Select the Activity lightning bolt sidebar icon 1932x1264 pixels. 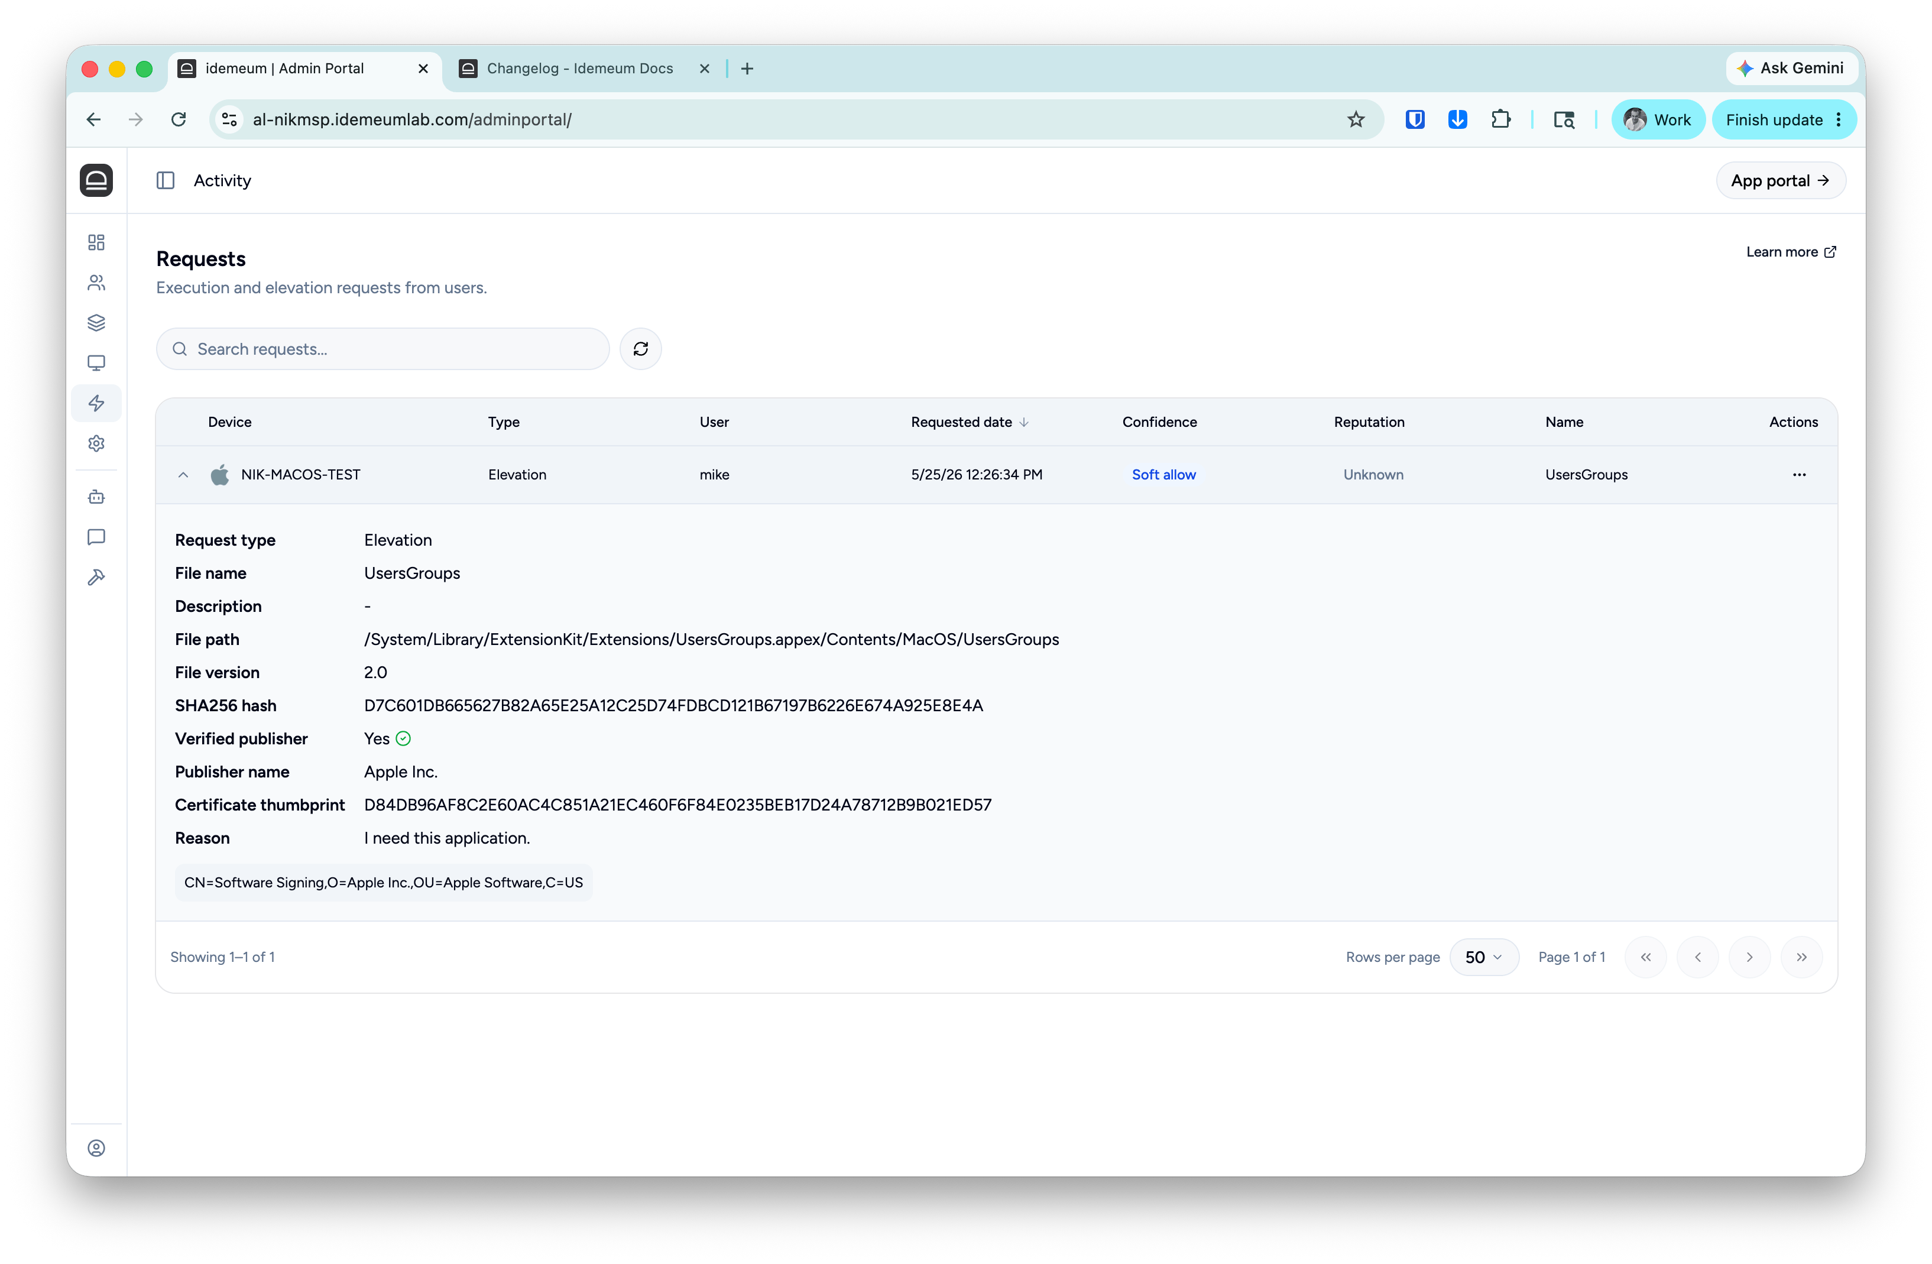pyautogui.click(x=96, y=403)
